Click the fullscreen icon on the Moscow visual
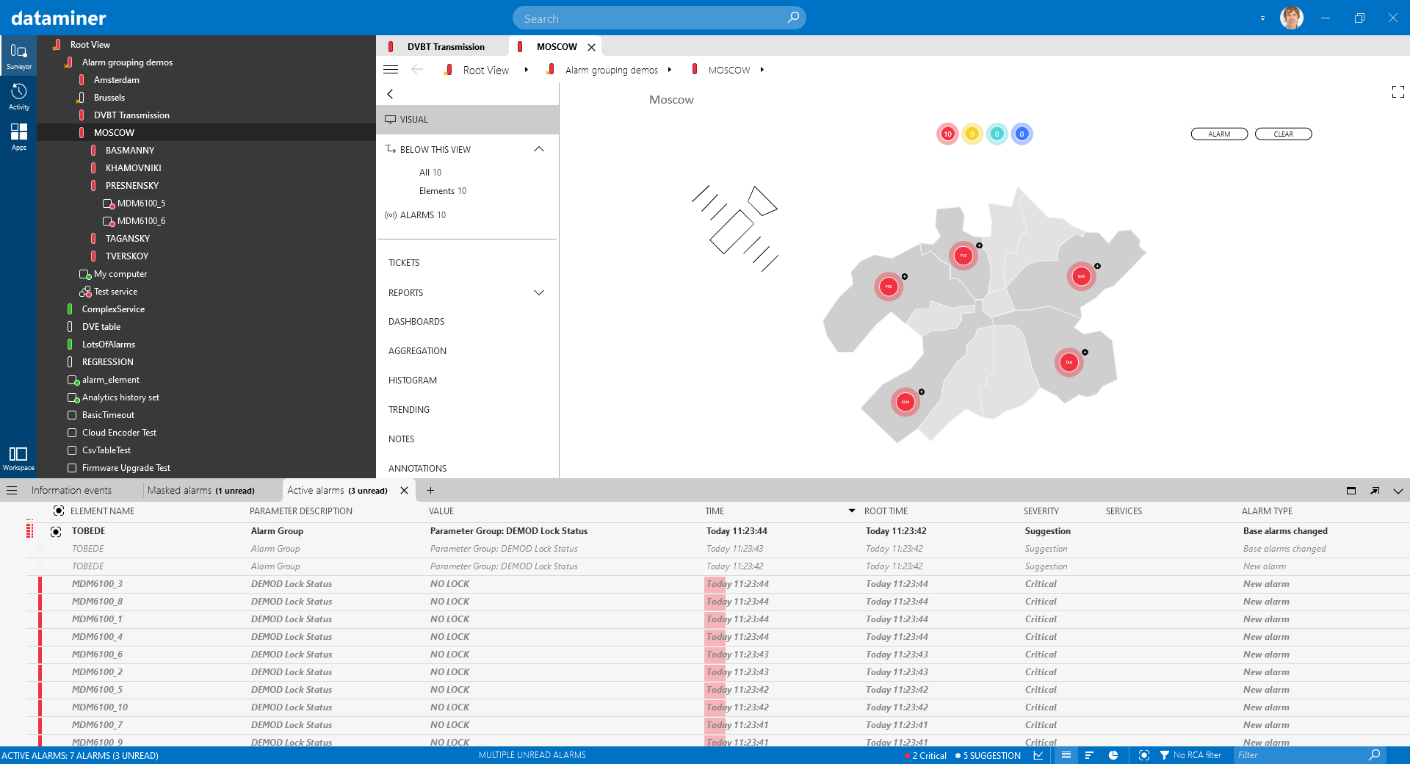 pyautogui.click(x=1398, y=92)
